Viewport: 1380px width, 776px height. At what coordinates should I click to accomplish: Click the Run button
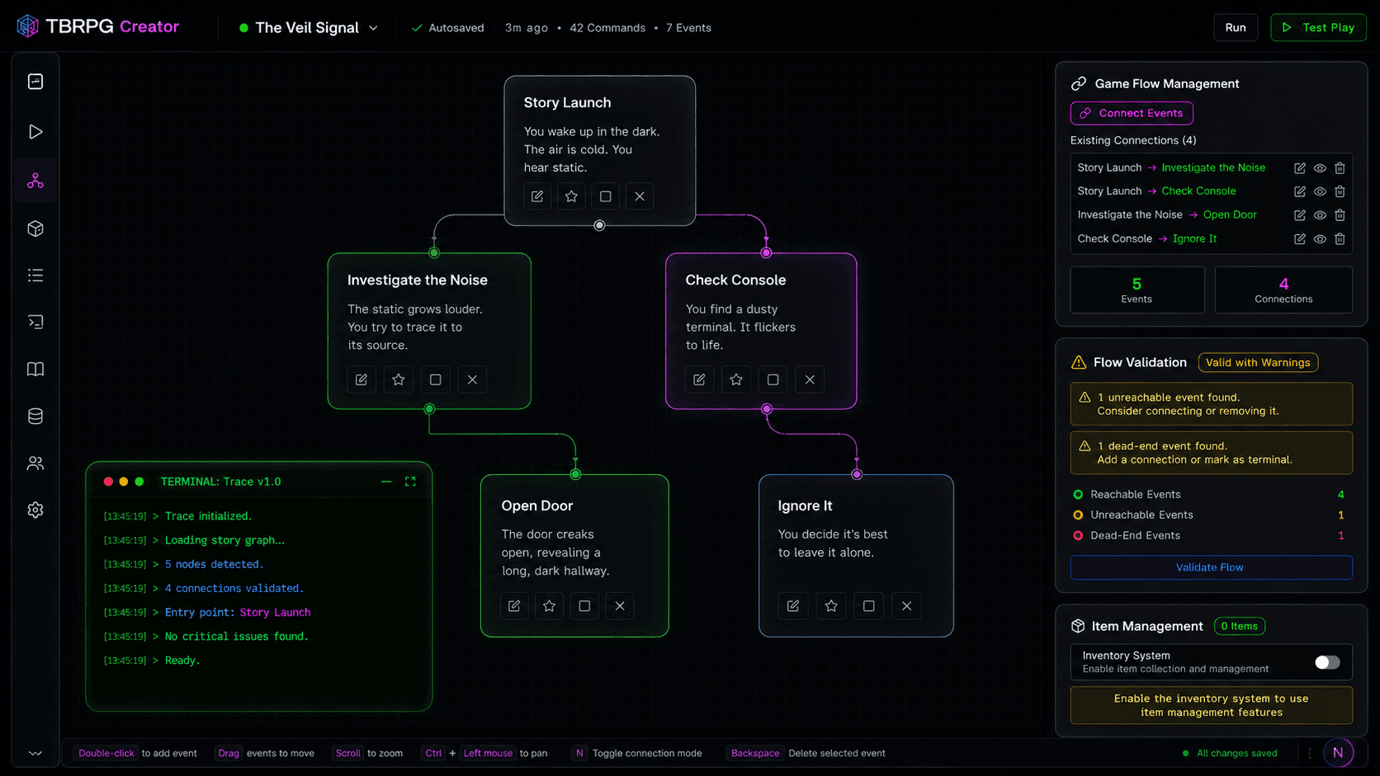point(1236,27)
